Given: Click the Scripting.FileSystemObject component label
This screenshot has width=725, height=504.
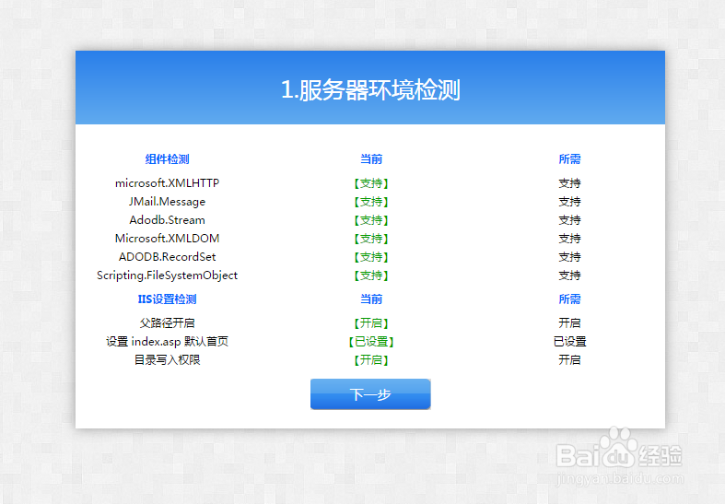Looking at the screenshot, I should (x=167, y=275).
